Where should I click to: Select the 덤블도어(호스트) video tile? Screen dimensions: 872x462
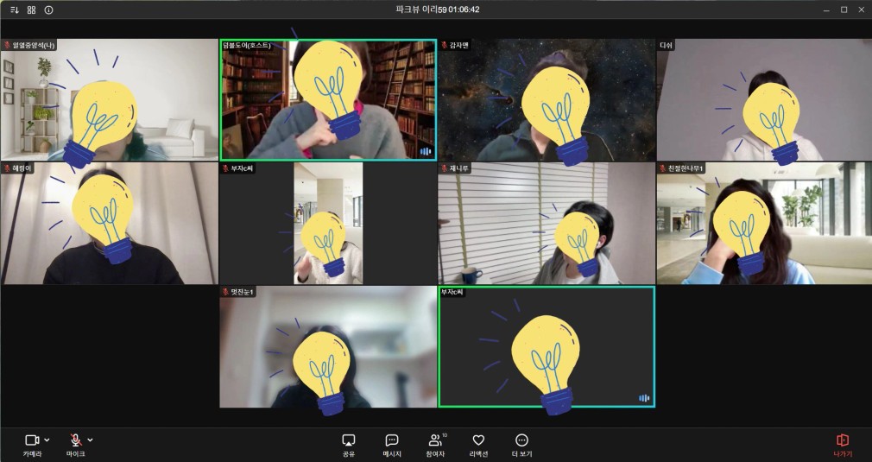328,99
